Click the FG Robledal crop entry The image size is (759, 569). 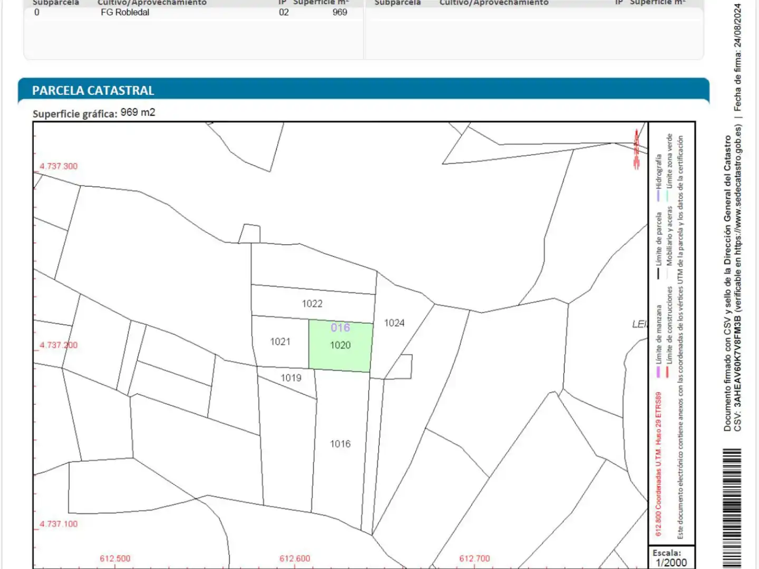[x=125, y=12]
